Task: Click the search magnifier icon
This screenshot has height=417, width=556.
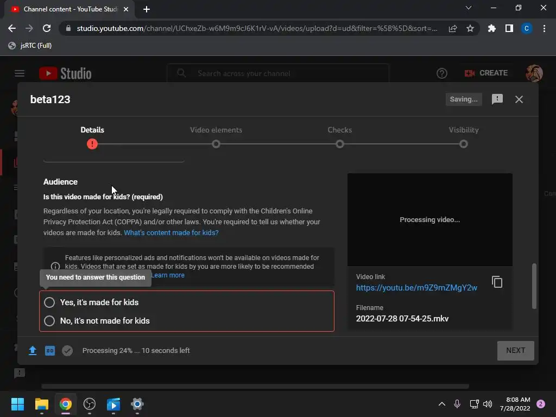Action: click(x=181, y=73)
